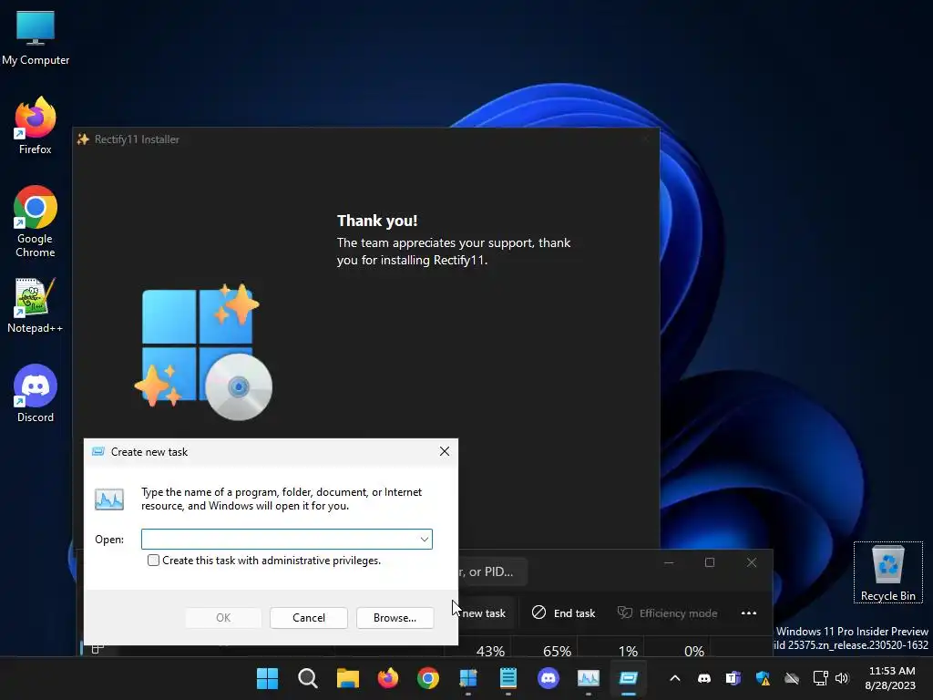The width and height of the screenshot is (933, 700).
Task: Open taskbar Search
Action: click(308, 678)
